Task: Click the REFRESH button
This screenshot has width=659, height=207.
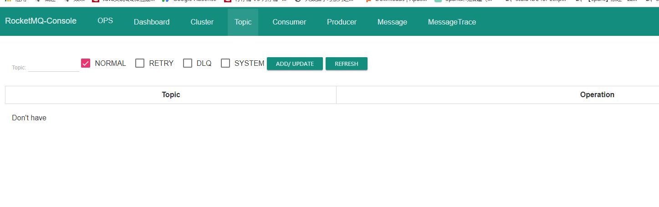Action: tap(347, 64)
